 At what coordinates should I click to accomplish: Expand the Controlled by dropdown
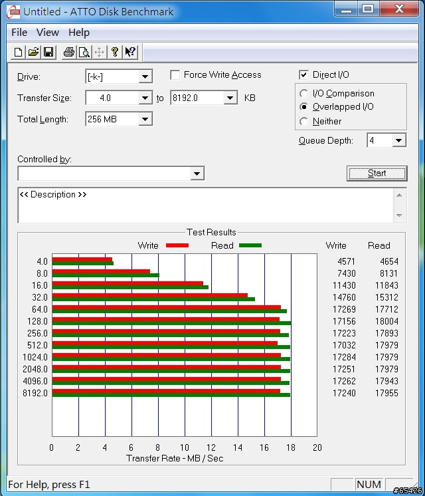click(197, 174)
